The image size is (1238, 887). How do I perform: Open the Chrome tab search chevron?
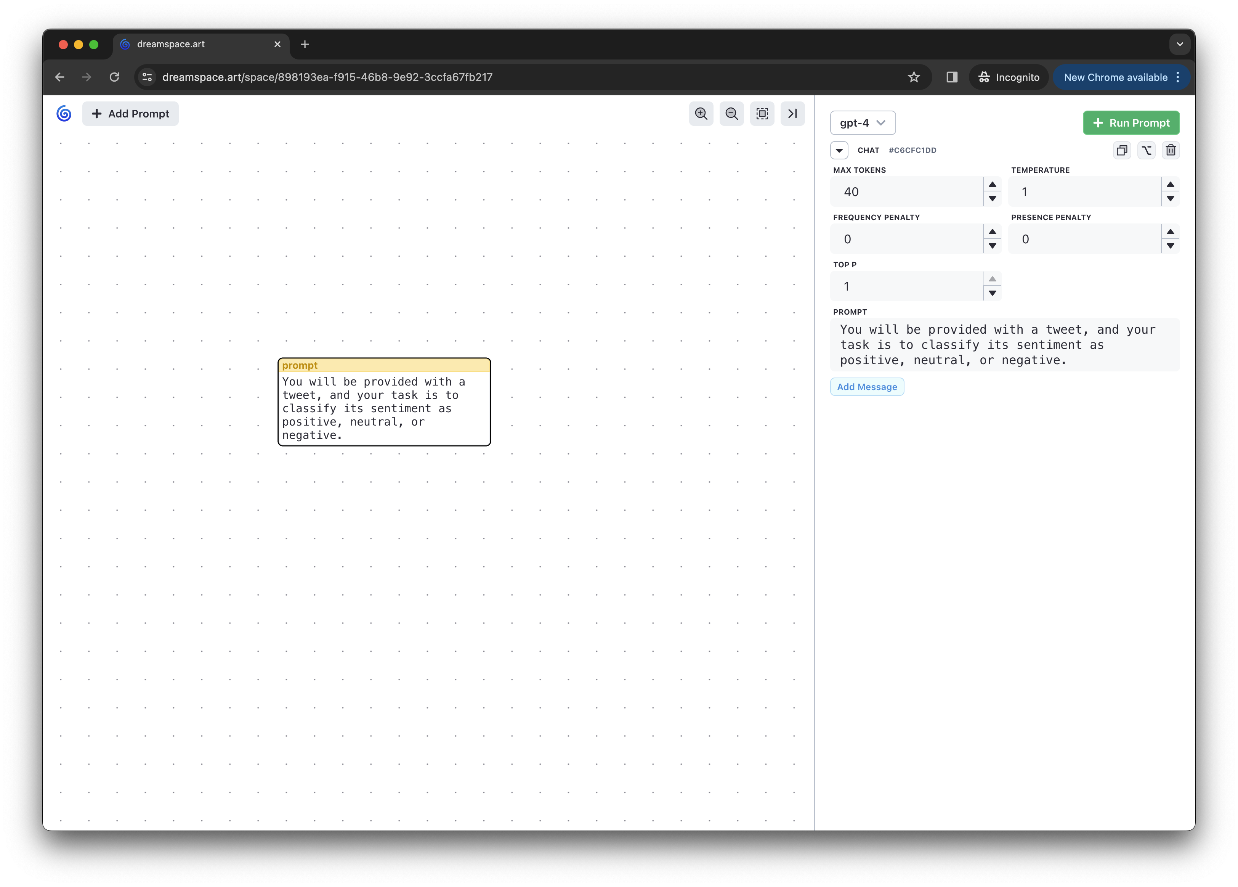pos(1180,44)
